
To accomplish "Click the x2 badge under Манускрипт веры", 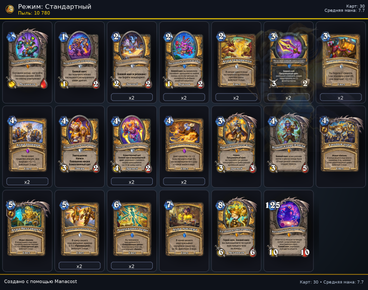I will tap(132, 266).
